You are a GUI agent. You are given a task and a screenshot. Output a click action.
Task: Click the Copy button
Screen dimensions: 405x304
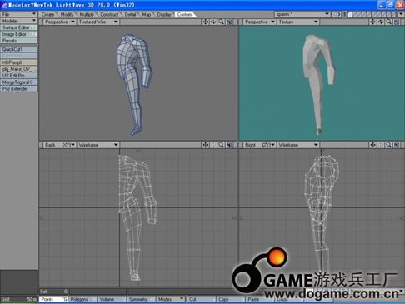tap(231, 299)
